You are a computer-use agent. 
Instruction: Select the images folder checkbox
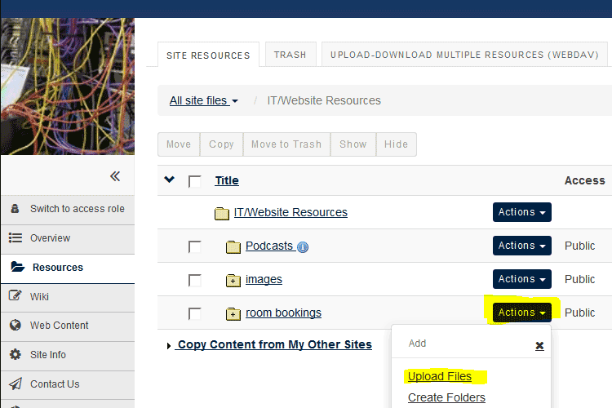194,280
